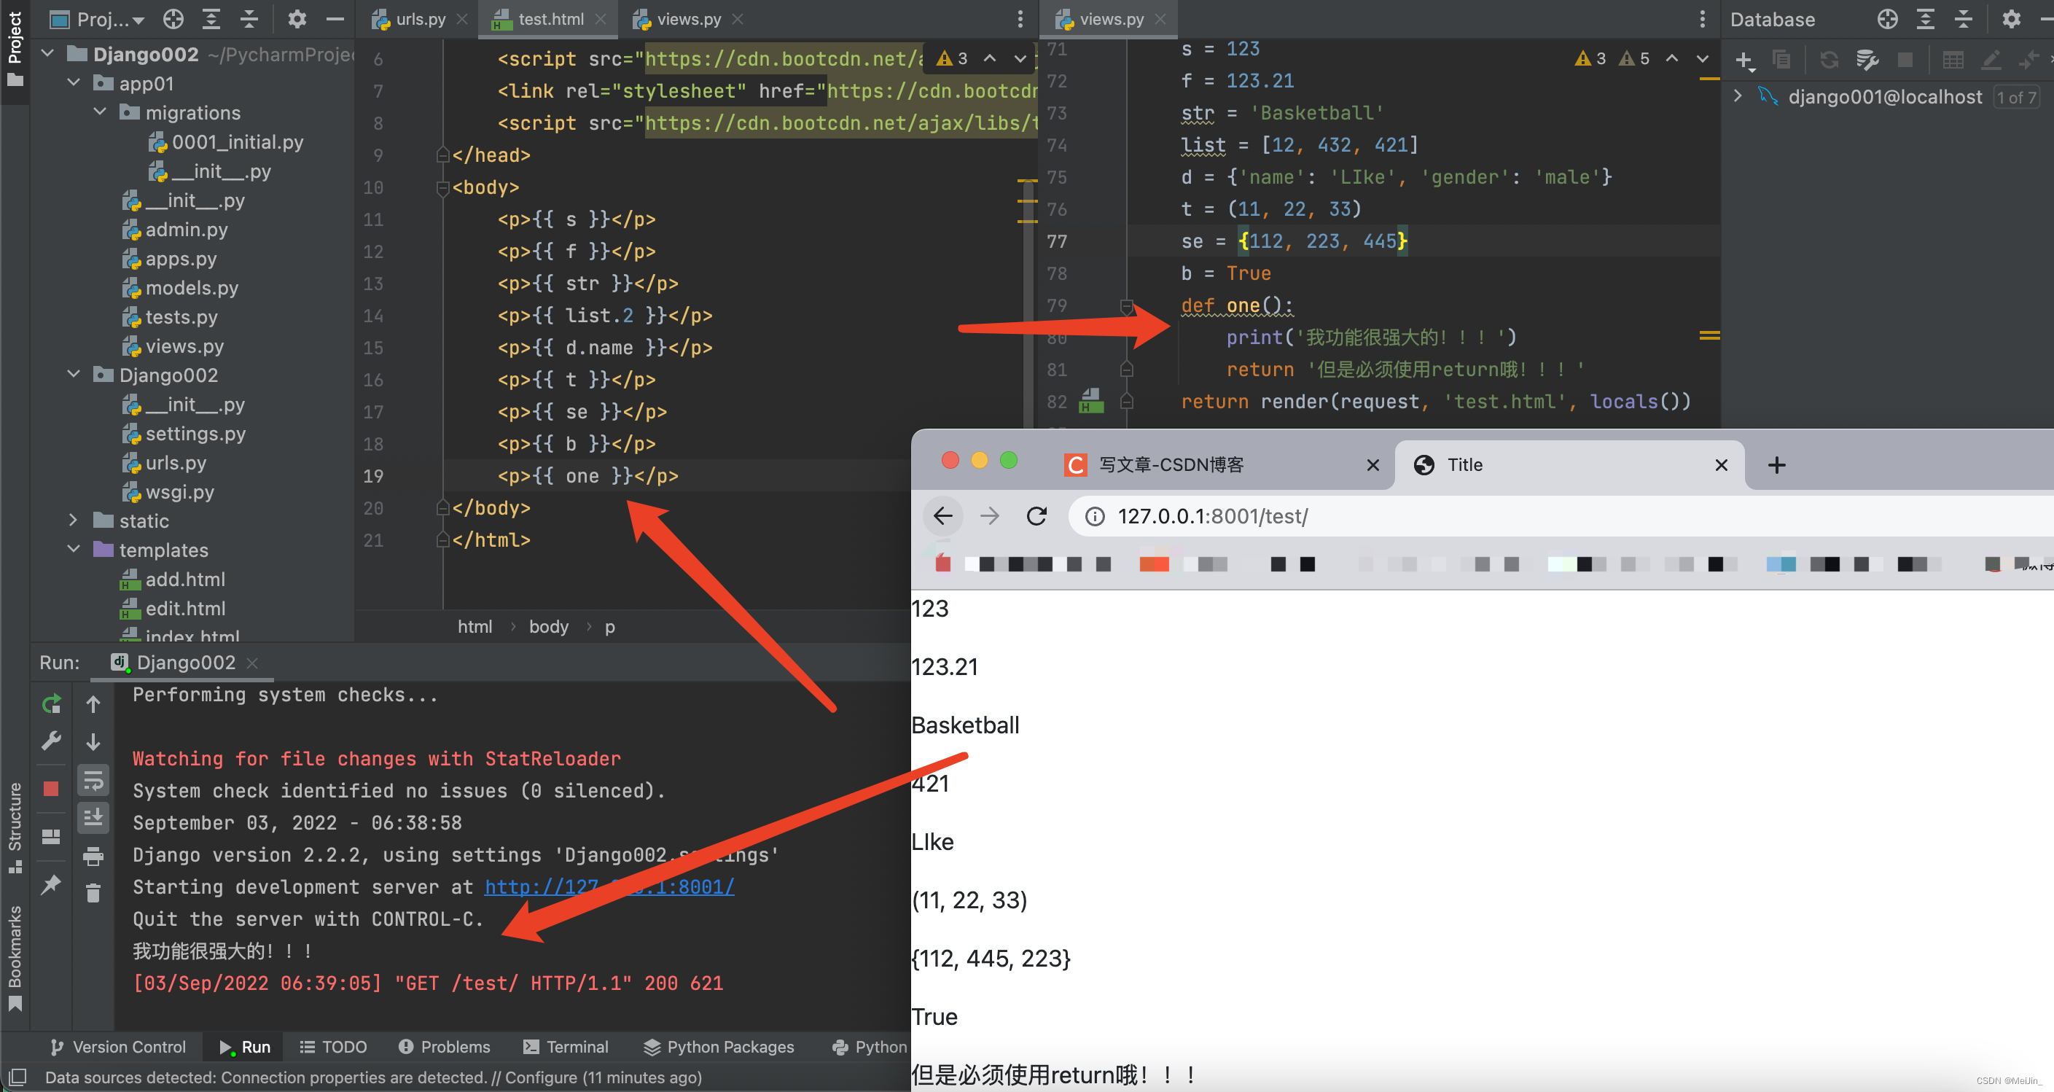Open add.html in templates folder

click(185, 579)
